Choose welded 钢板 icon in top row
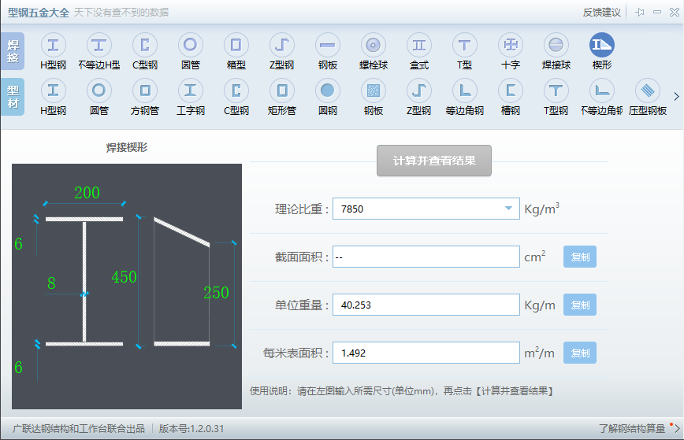 pos(328,46)
